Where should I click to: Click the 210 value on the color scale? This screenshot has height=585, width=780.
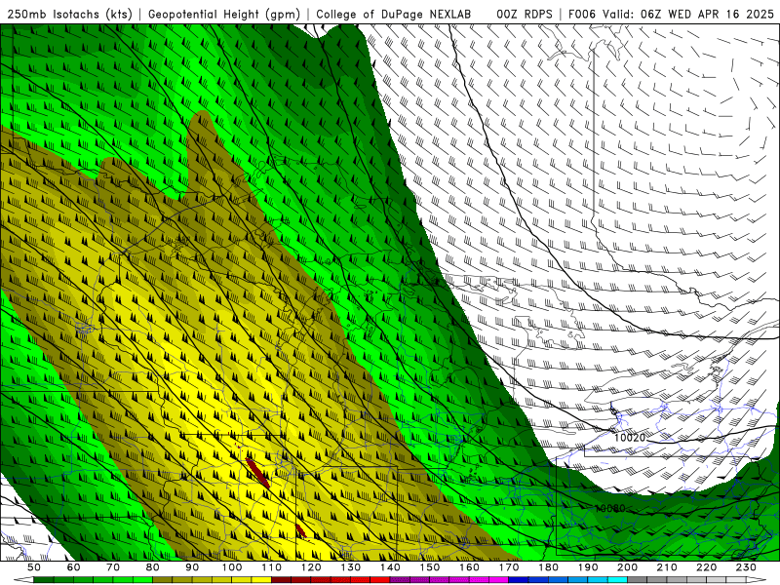667,567
